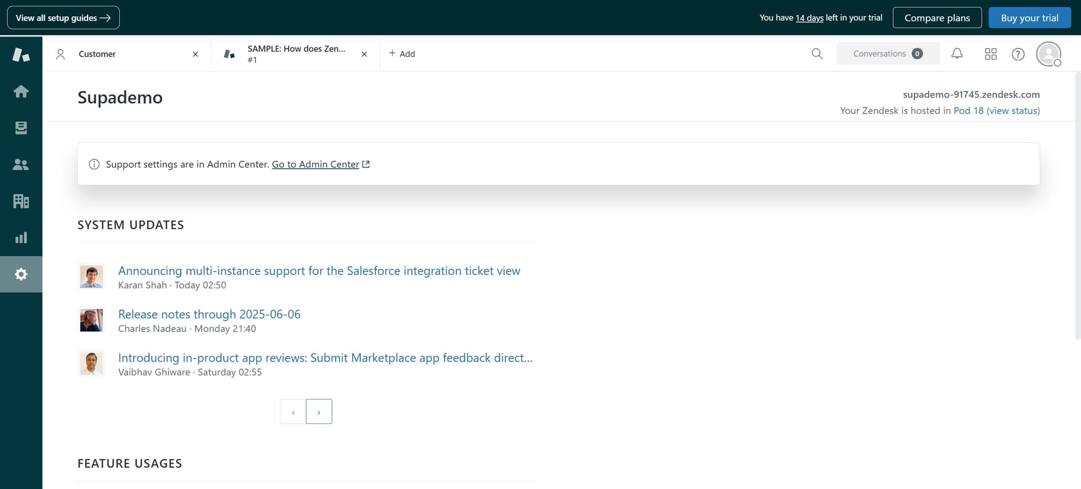Open Reporting from the sidebar
Screen dimensions: 1081x489
coord(21,237)
